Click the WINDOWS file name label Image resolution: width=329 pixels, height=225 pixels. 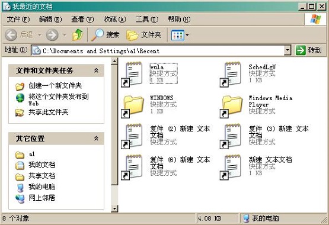point(162,98)
